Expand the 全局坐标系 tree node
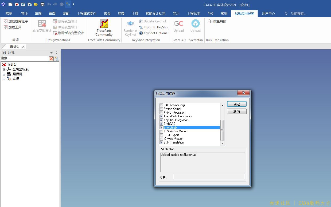This screenshot has width=331, height=207. click(4, 69)
